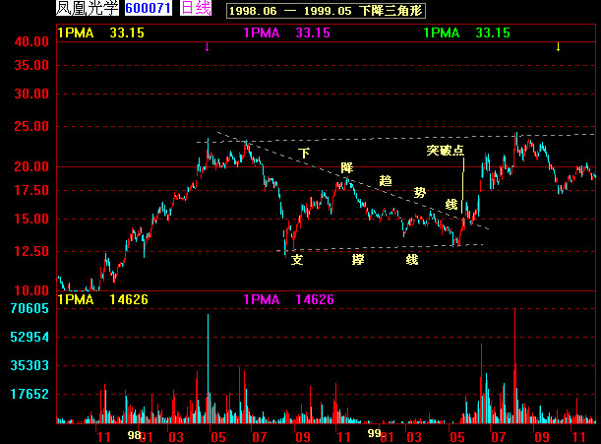Click the 99 year marker on the time axis
This screenshot has height=444, width=601.
click(x=374, y=433)
